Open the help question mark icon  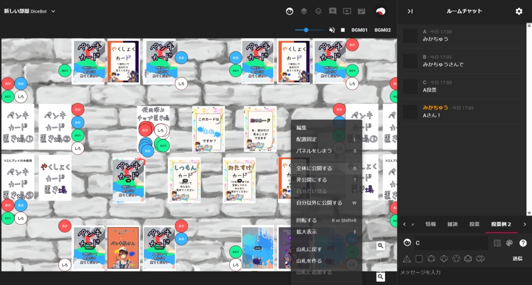coord(523,243)
